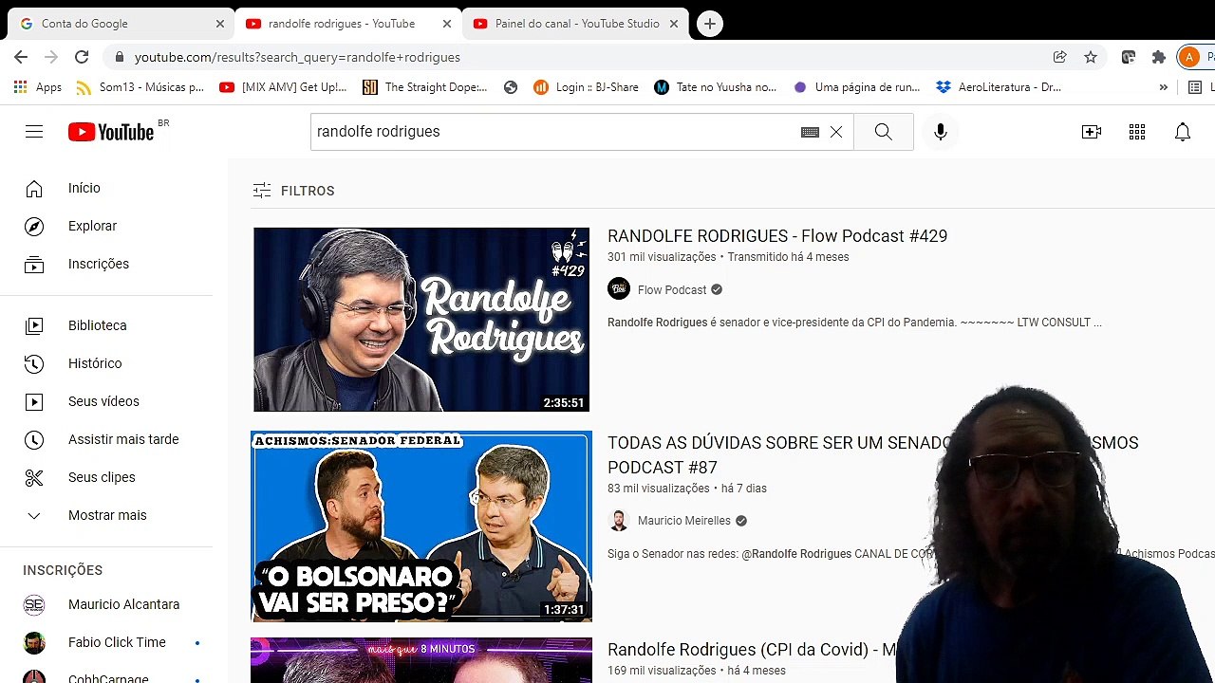Switch to the Conta do Google tab

121,24
